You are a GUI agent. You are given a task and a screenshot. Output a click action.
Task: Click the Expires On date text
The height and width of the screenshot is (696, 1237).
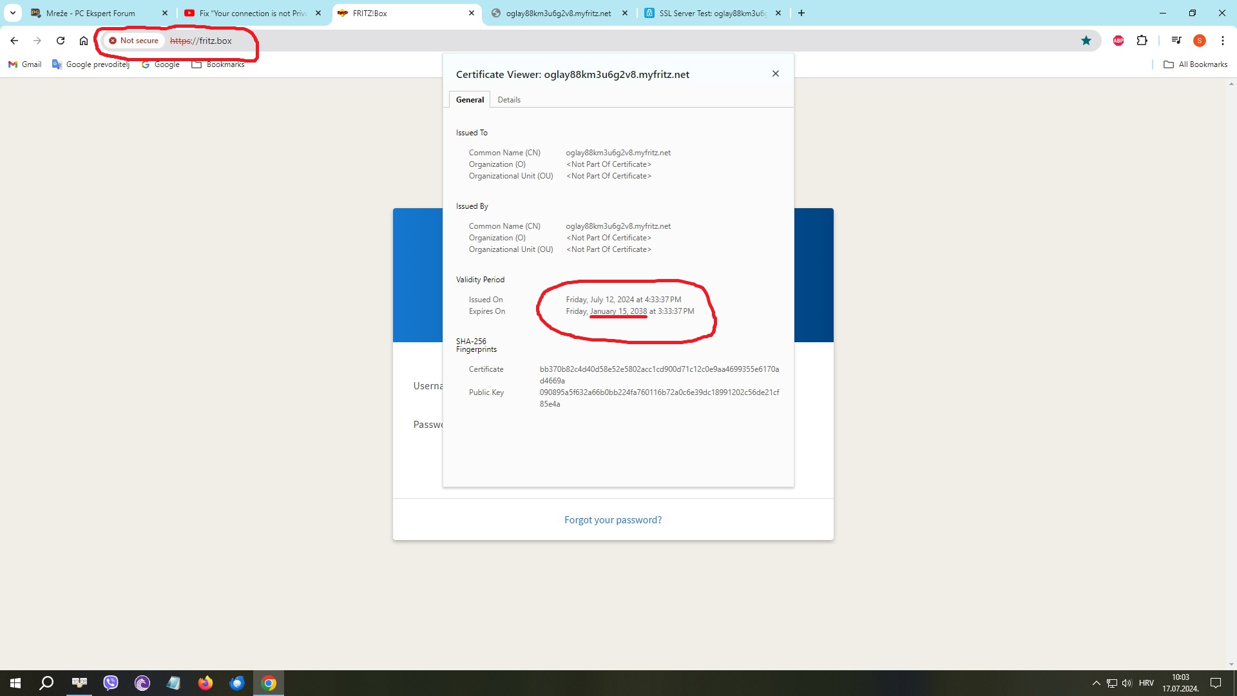[630, 311]
